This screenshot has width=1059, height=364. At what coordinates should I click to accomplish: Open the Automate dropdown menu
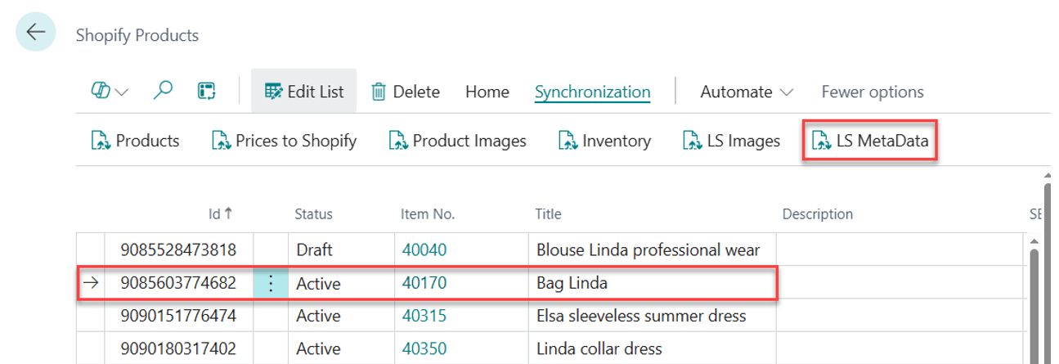746,92
